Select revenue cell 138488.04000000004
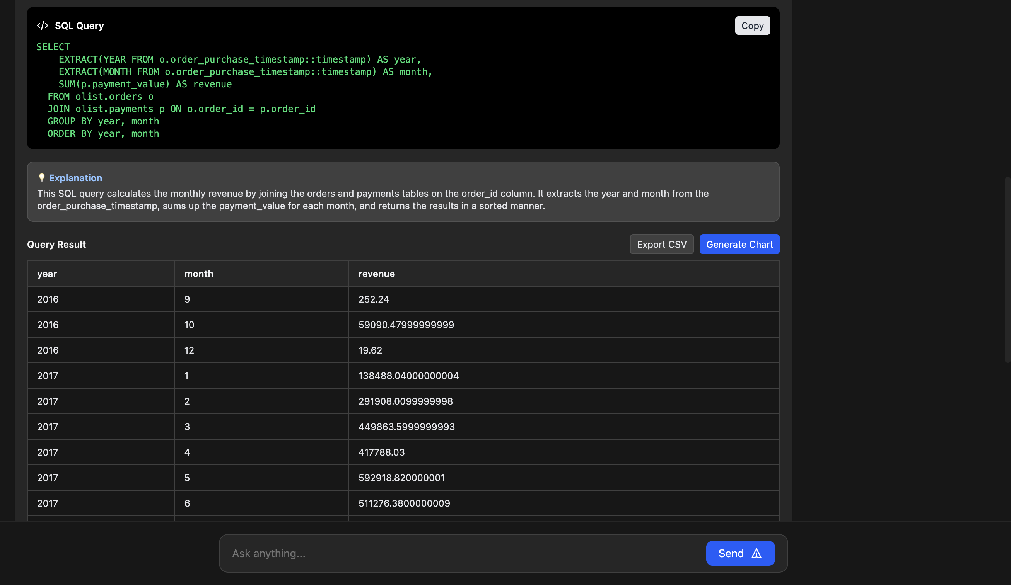1011x585 pixels. (x=564, y=376)
